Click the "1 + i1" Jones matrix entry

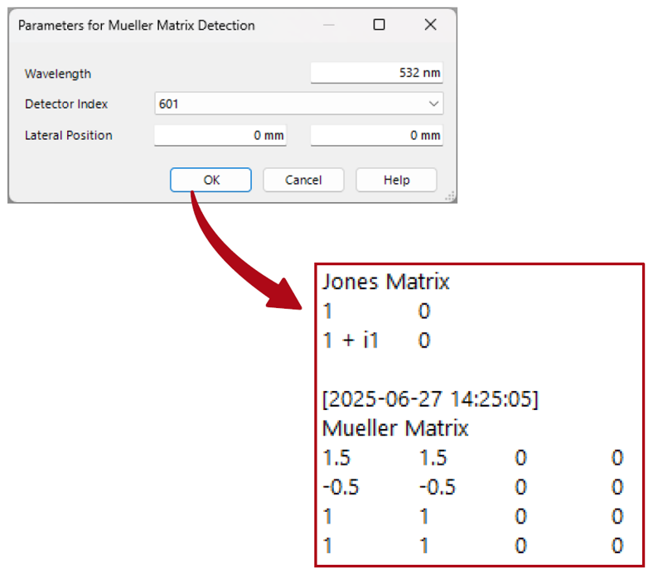[350, 340]
